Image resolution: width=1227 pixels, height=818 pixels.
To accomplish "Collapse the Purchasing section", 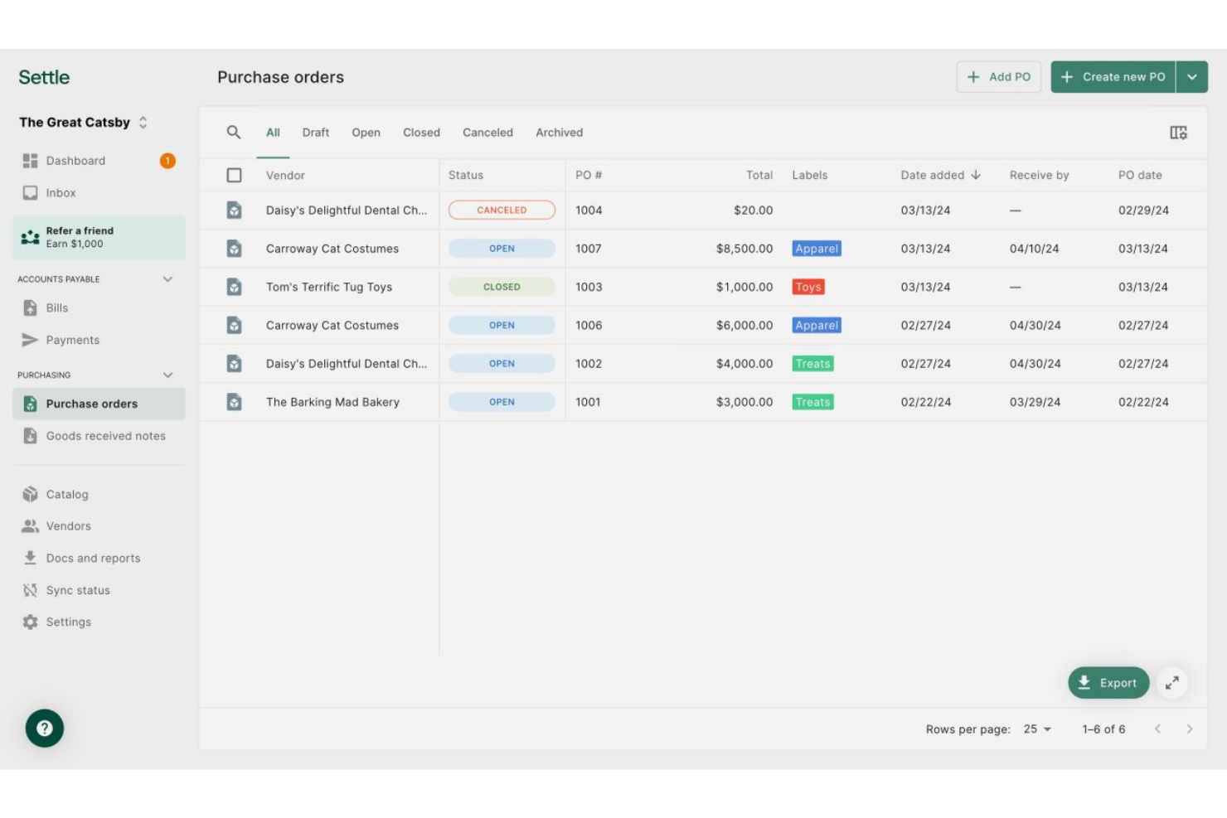I will point(168,375).
